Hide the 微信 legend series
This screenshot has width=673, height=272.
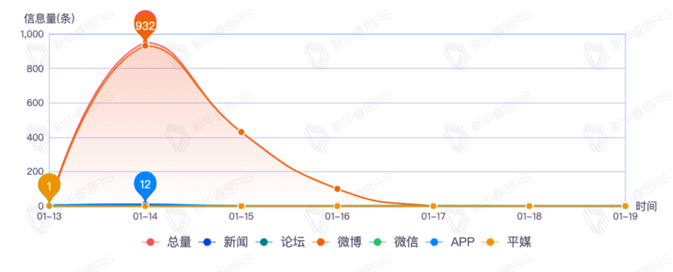click(x=394, y=242)
